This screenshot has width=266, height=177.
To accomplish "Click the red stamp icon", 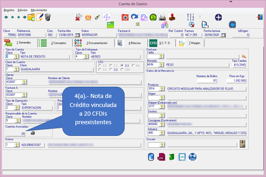I will (x=172, y=17).
